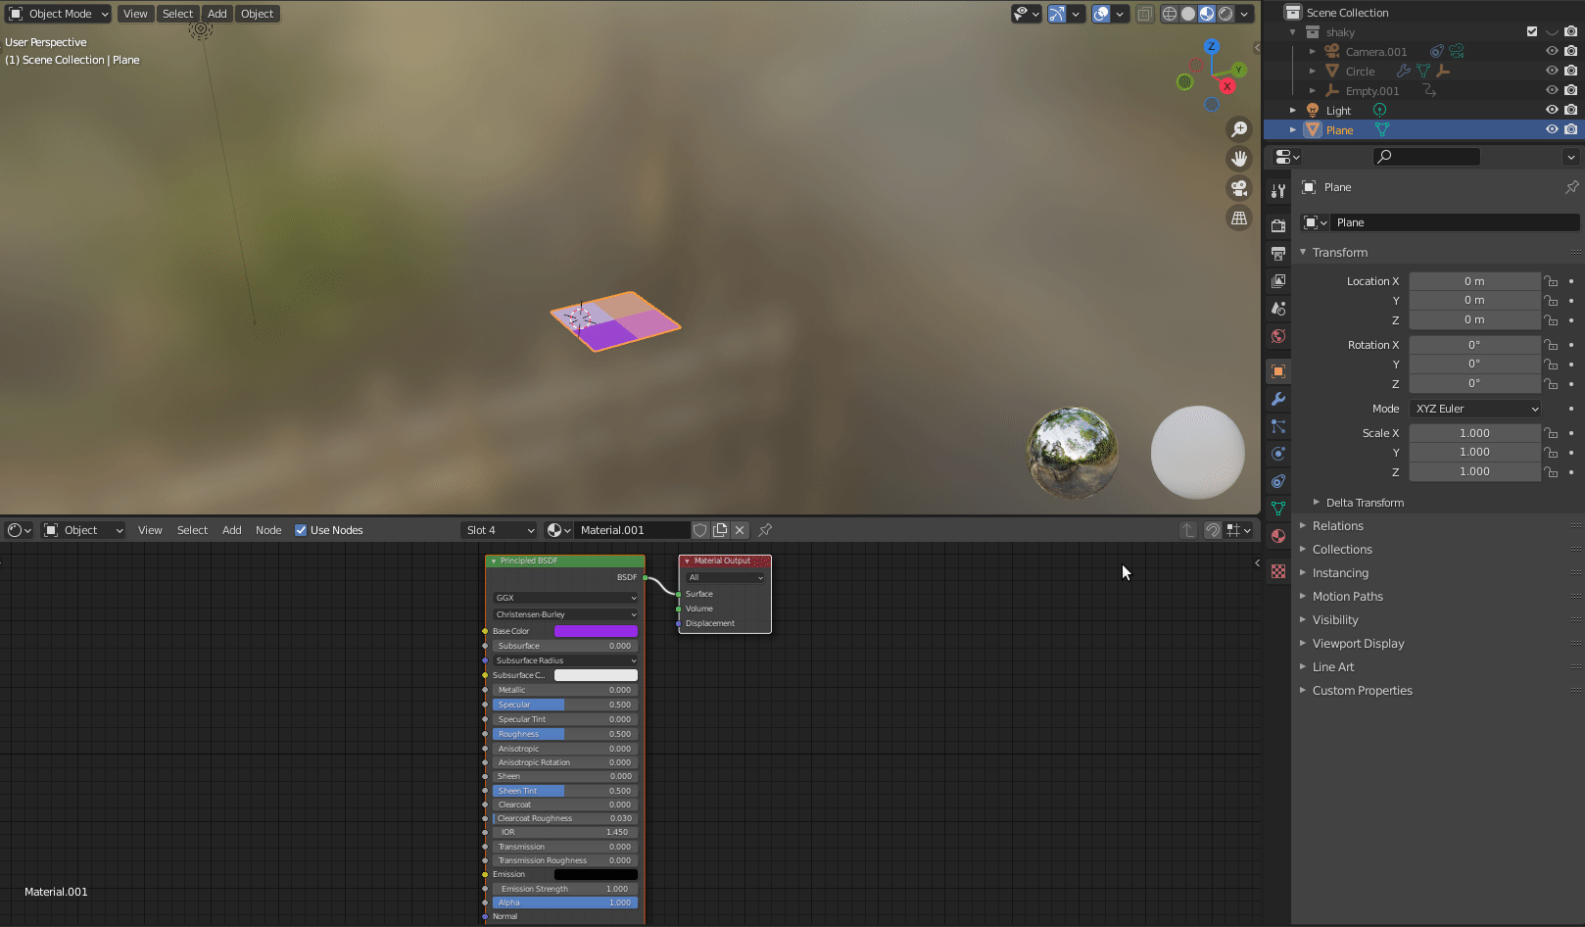Click the zoom magnifier viewport gizmo
The image size is (1585, 927).
pos(1239,129)
